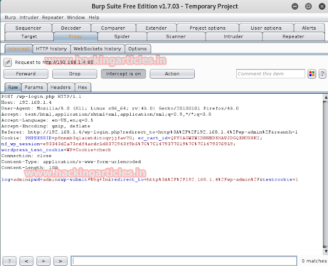
Task: Open the HTTP history sub-tab
Action: [x=51, y=49]
